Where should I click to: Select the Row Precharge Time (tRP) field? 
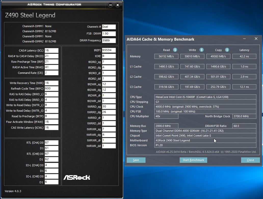point(51,62)
